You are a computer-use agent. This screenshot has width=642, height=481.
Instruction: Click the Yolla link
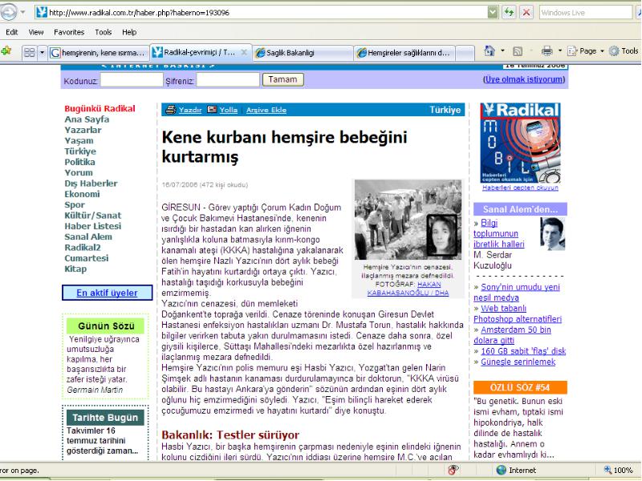(x=229, y=110)
